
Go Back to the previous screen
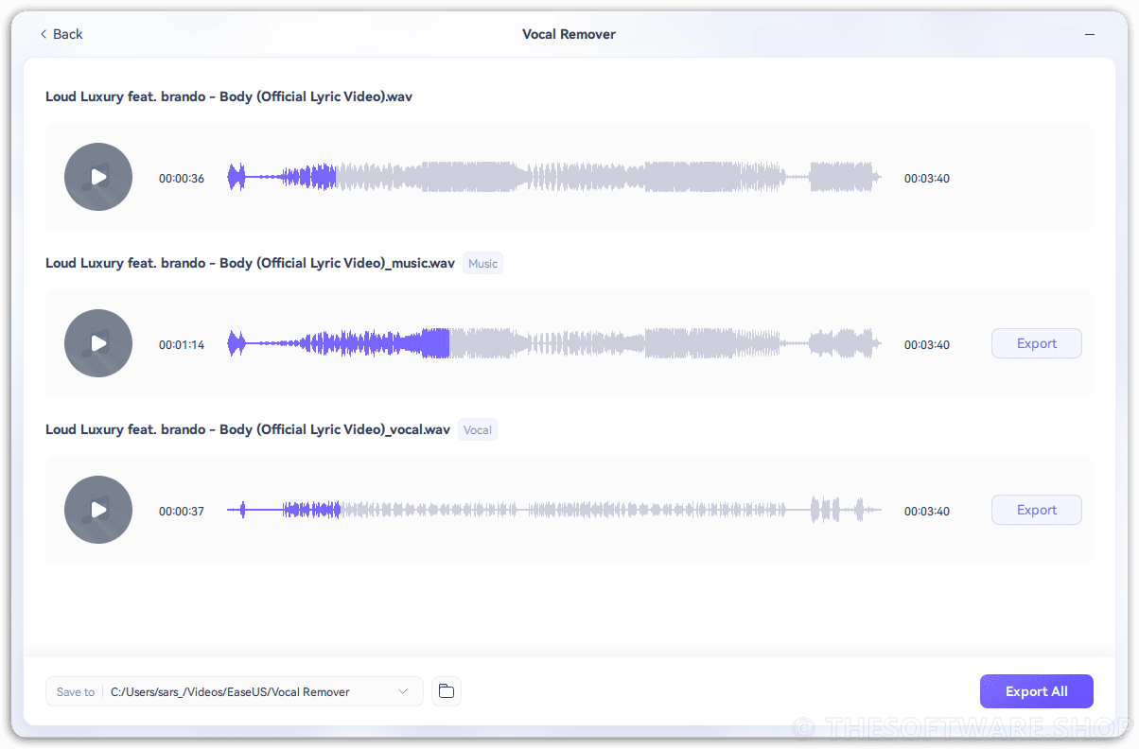pos(61,34)
